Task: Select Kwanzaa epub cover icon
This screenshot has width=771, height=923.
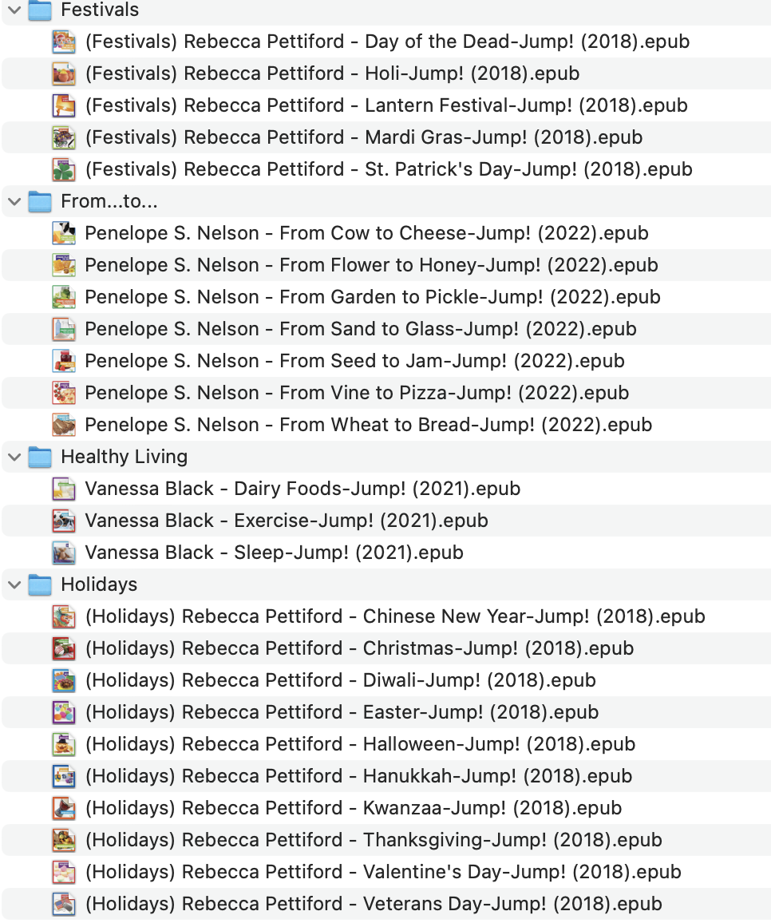Action: pos(64,808)
